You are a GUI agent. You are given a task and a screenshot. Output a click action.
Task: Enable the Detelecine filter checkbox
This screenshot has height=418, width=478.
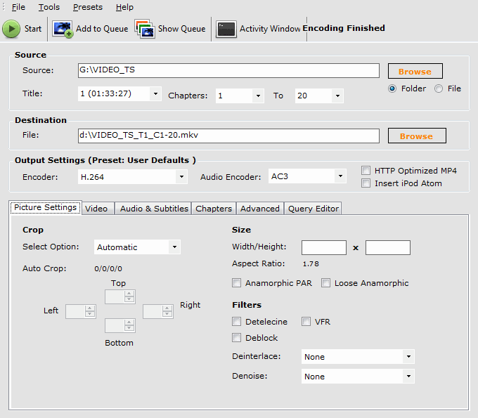pyautogui.click(x=237, y=322)
